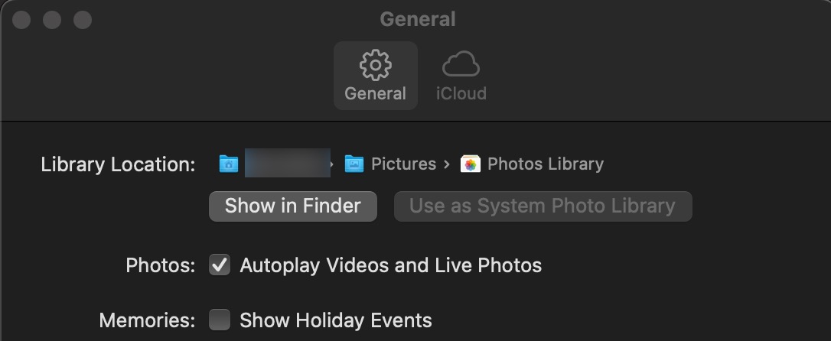Click the chevron after Pictures

[447, 164]
